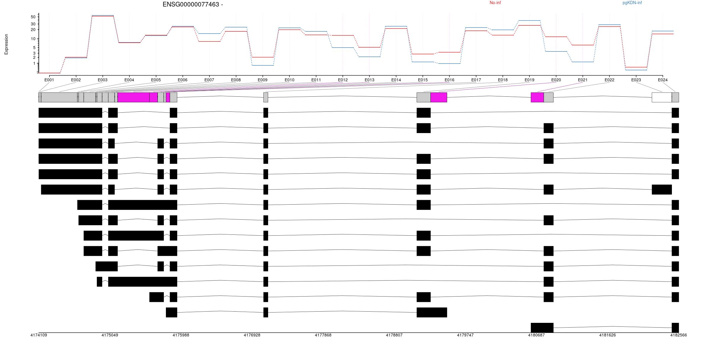This screenshot has height=340, width=711.
Task: Click y-axis tick value 5
Action: [x=34, y=48]
